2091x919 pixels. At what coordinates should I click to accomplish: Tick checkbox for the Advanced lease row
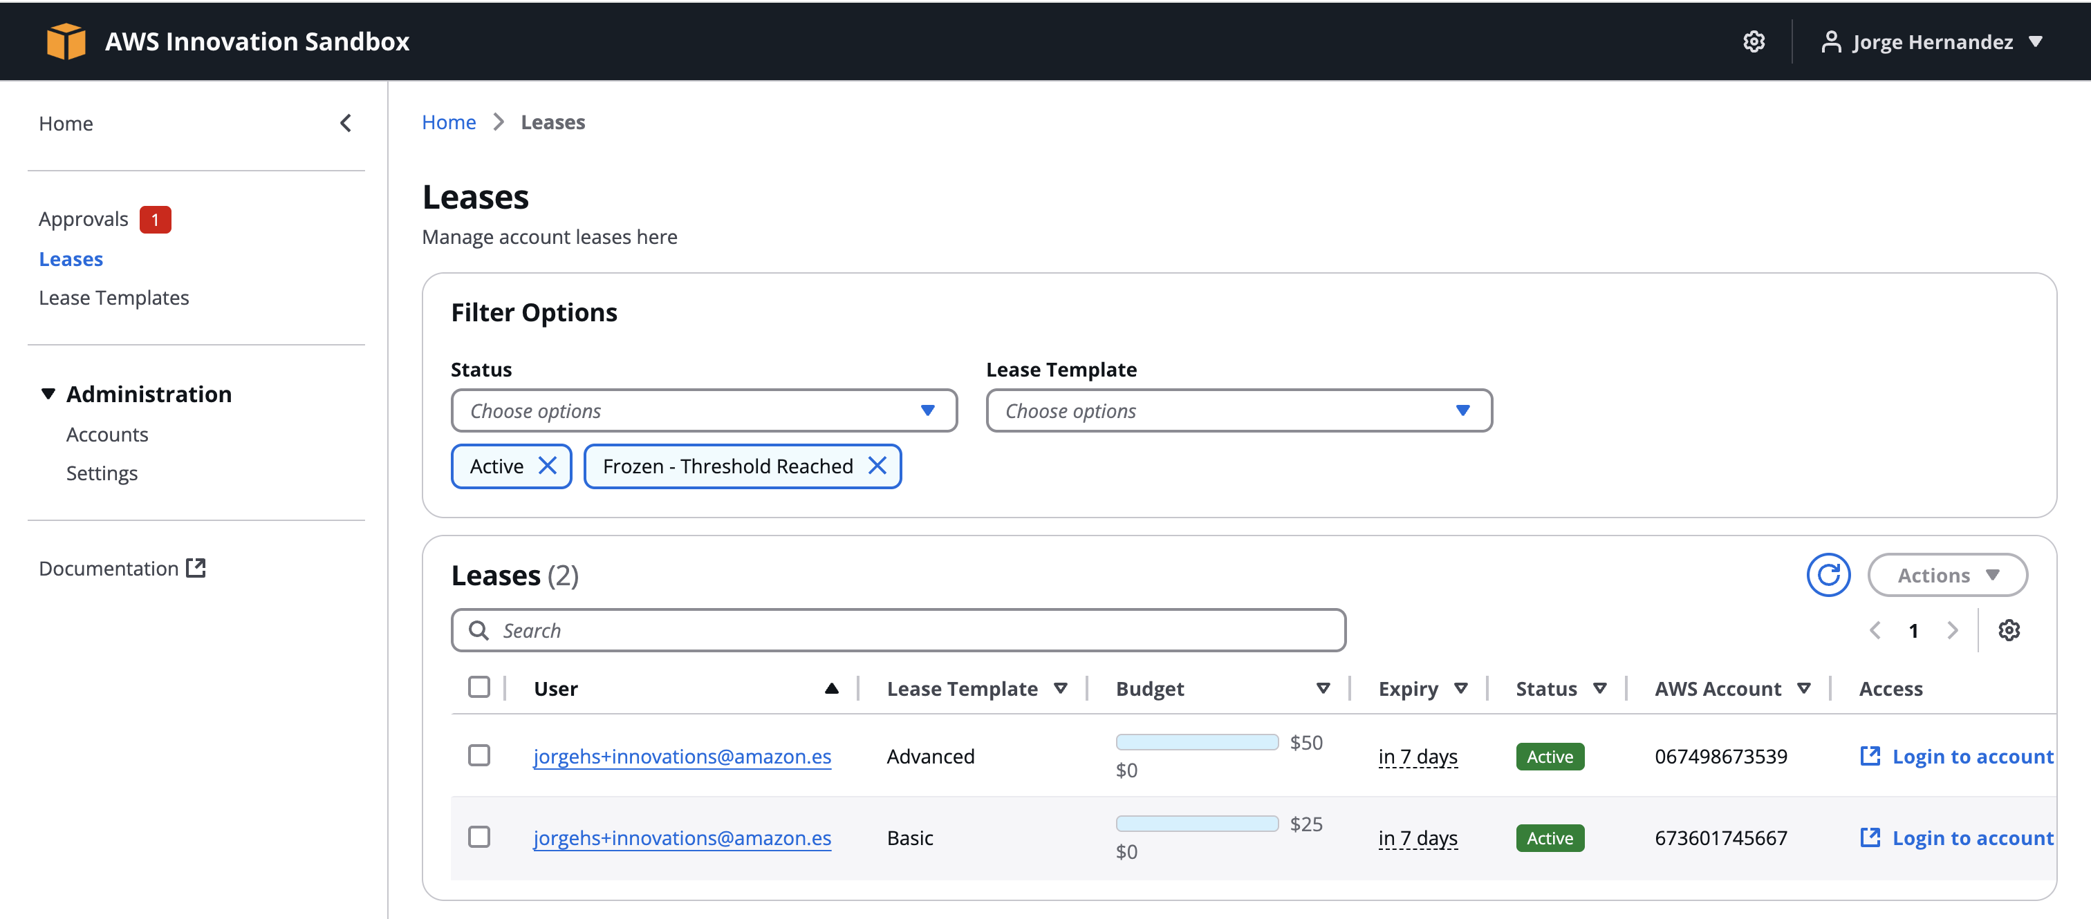point(479,755)
